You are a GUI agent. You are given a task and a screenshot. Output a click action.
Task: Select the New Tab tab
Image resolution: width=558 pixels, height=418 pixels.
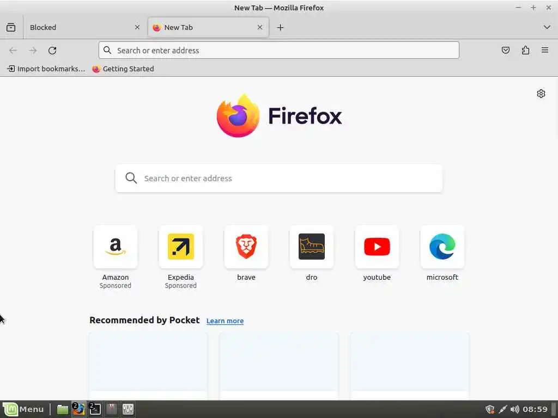208,27
